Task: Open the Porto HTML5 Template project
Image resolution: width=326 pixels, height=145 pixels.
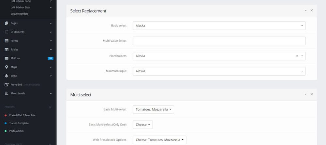Action: tap(23, 115)
